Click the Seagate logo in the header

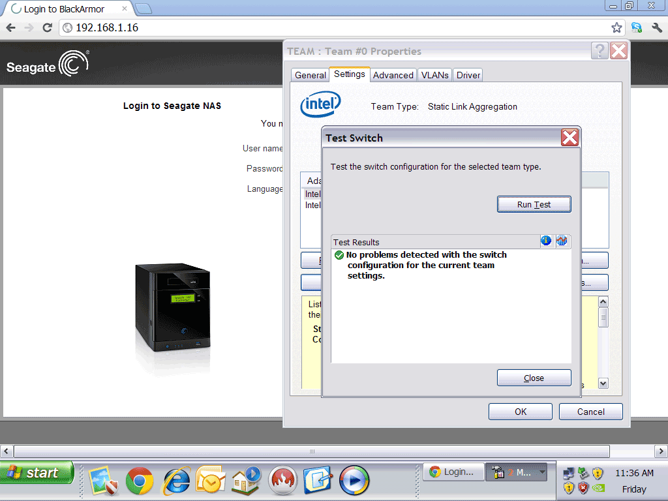click(48, 63)
